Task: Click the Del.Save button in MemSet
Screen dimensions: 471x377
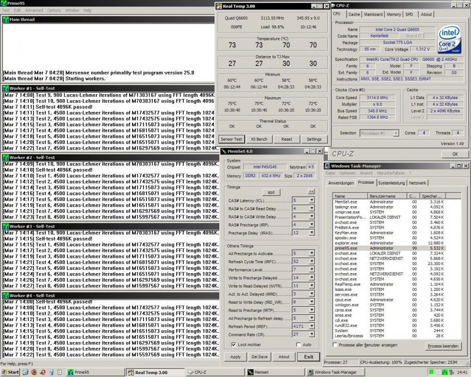Action: [259, 357]
